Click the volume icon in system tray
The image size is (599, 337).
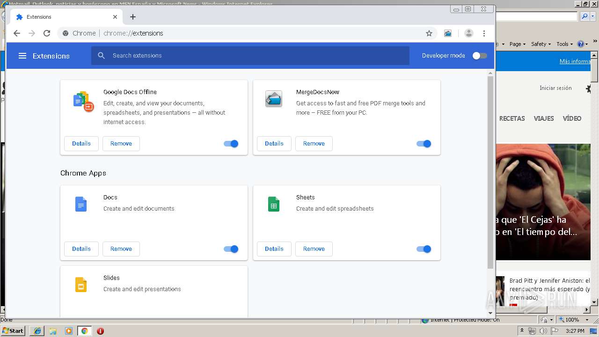(x=543, y=331)
